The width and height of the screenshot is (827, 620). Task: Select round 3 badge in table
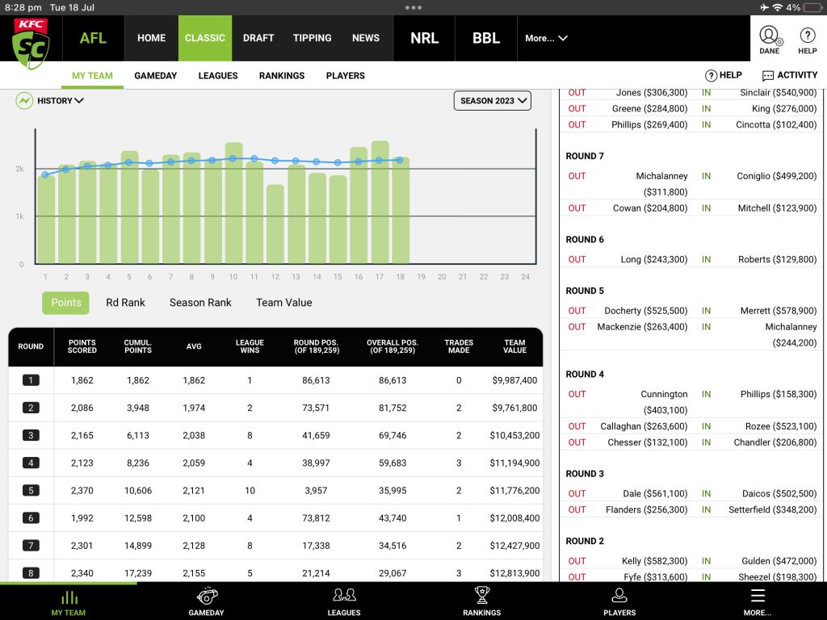(x=31, y=435)
